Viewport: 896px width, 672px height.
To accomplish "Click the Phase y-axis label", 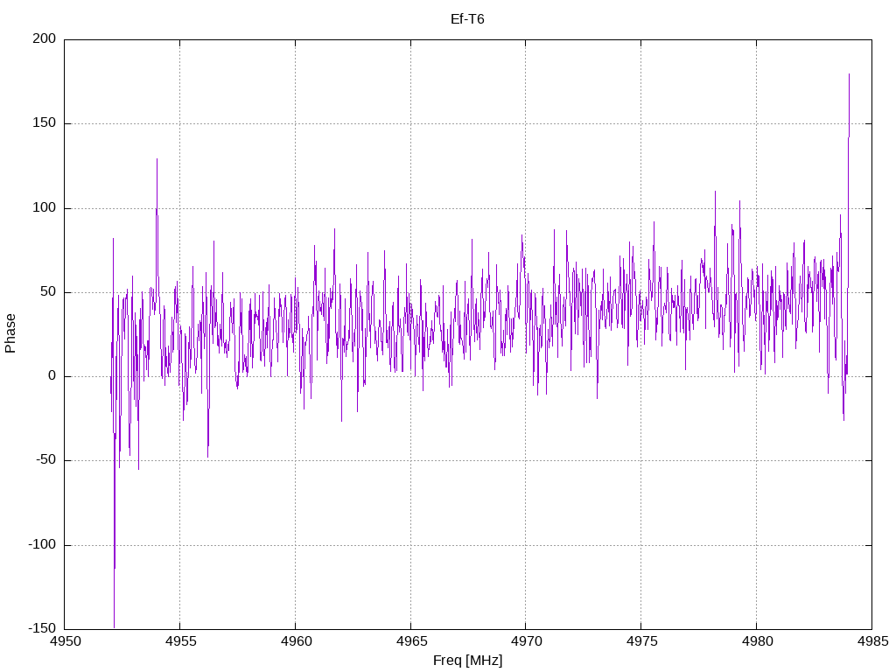I will [10, 333].
